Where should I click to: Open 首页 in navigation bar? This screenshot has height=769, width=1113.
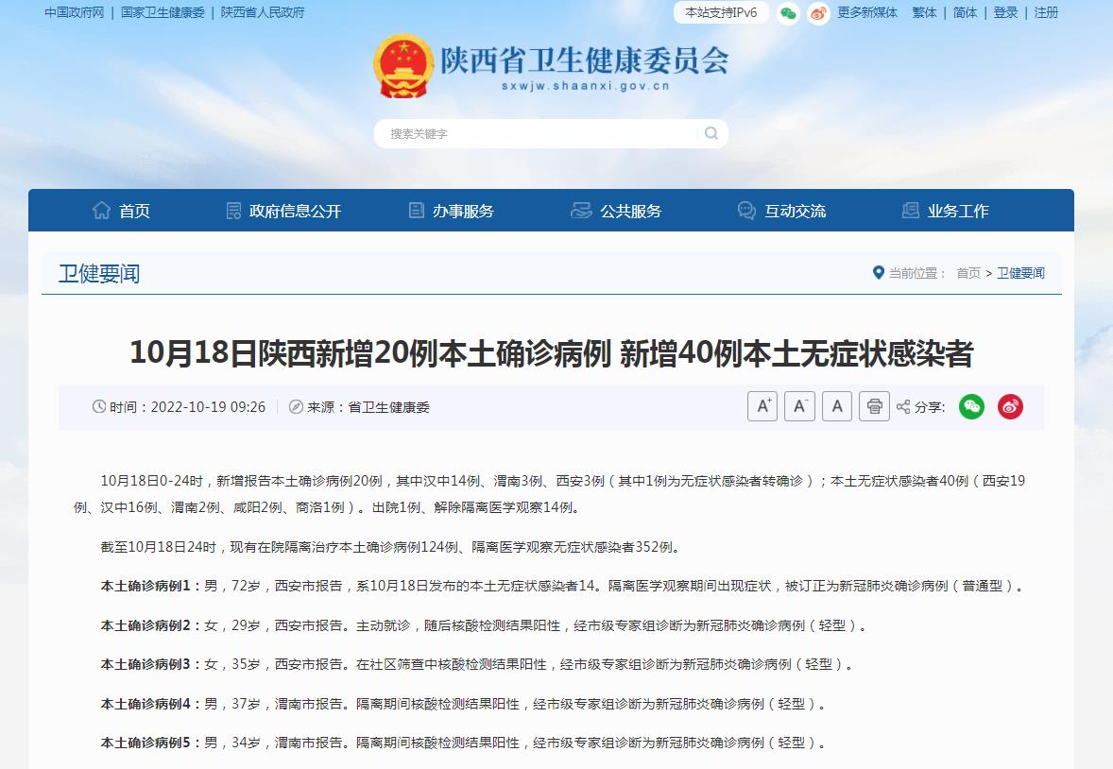134,211
